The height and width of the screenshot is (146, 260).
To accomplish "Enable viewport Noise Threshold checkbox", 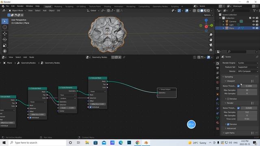I will click(x=238, y=86).
